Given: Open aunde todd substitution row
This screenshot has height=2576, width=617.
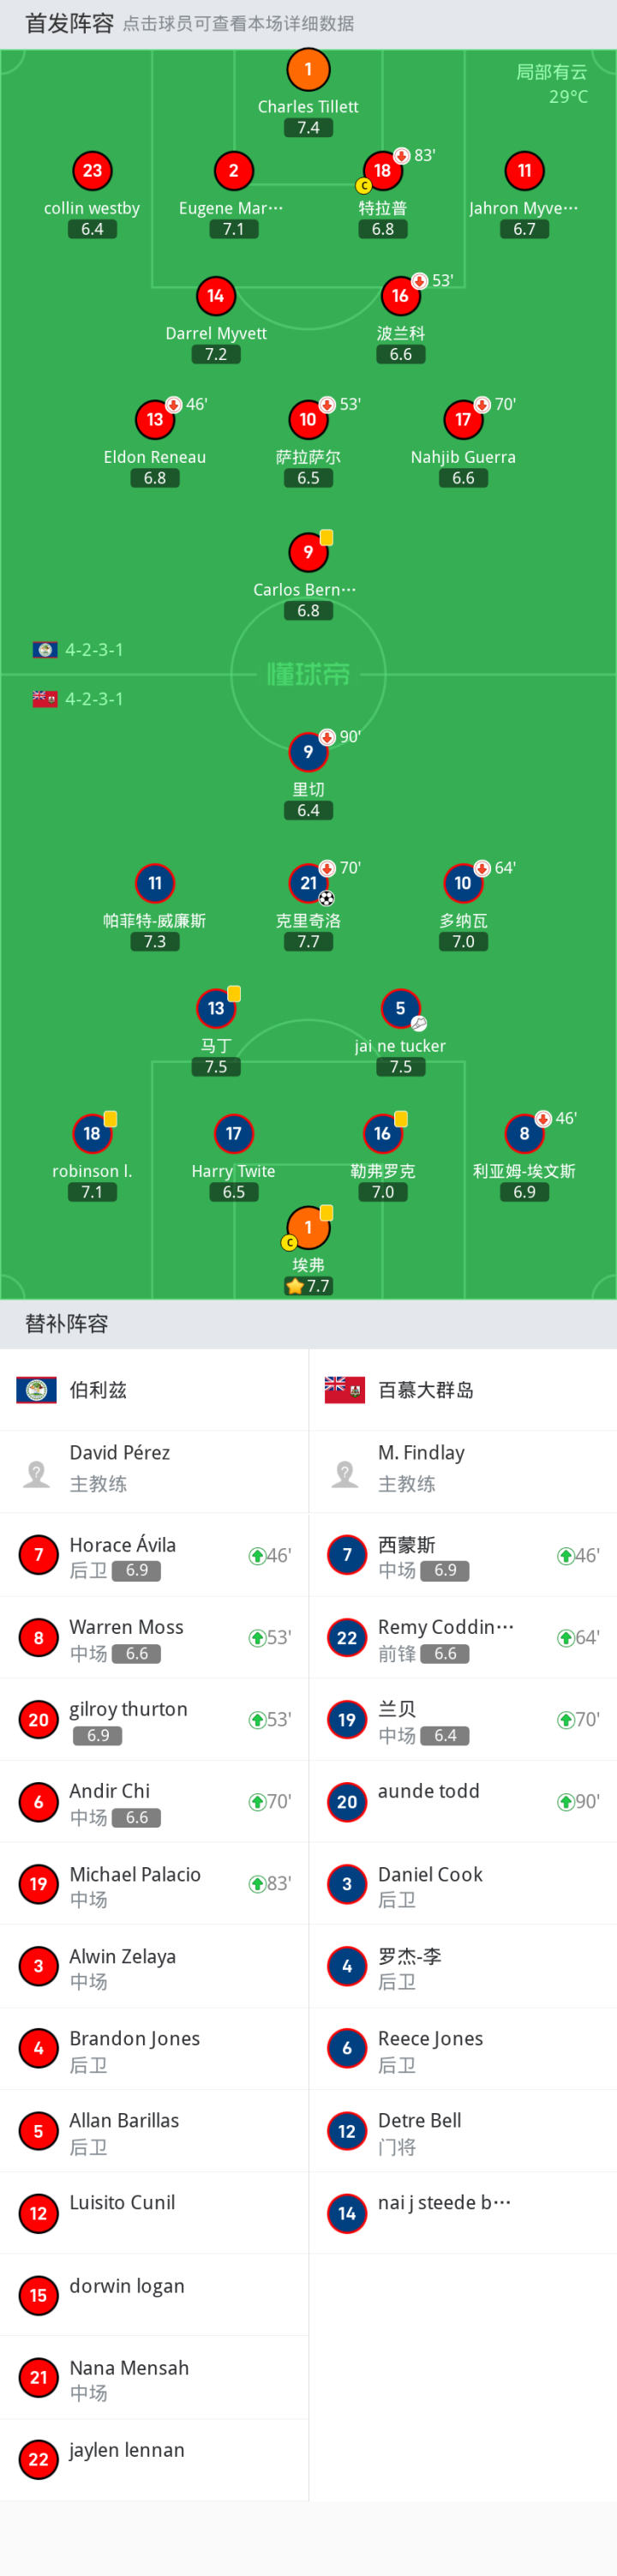Looking at the screenshot, I should [x=463, y=1801].
